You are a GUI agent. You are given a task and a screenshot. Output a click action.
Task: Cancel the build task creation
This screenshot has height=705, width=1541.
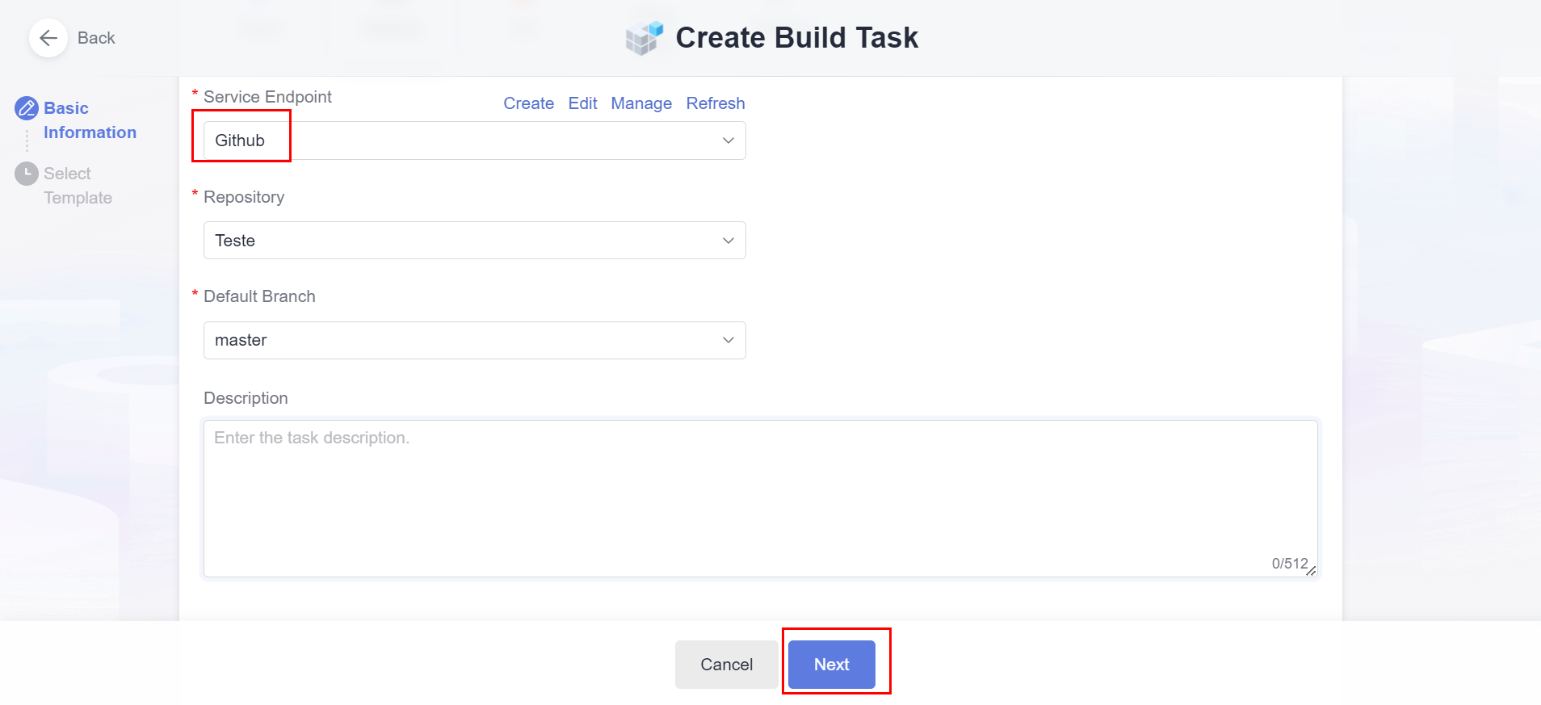point(726,665)
